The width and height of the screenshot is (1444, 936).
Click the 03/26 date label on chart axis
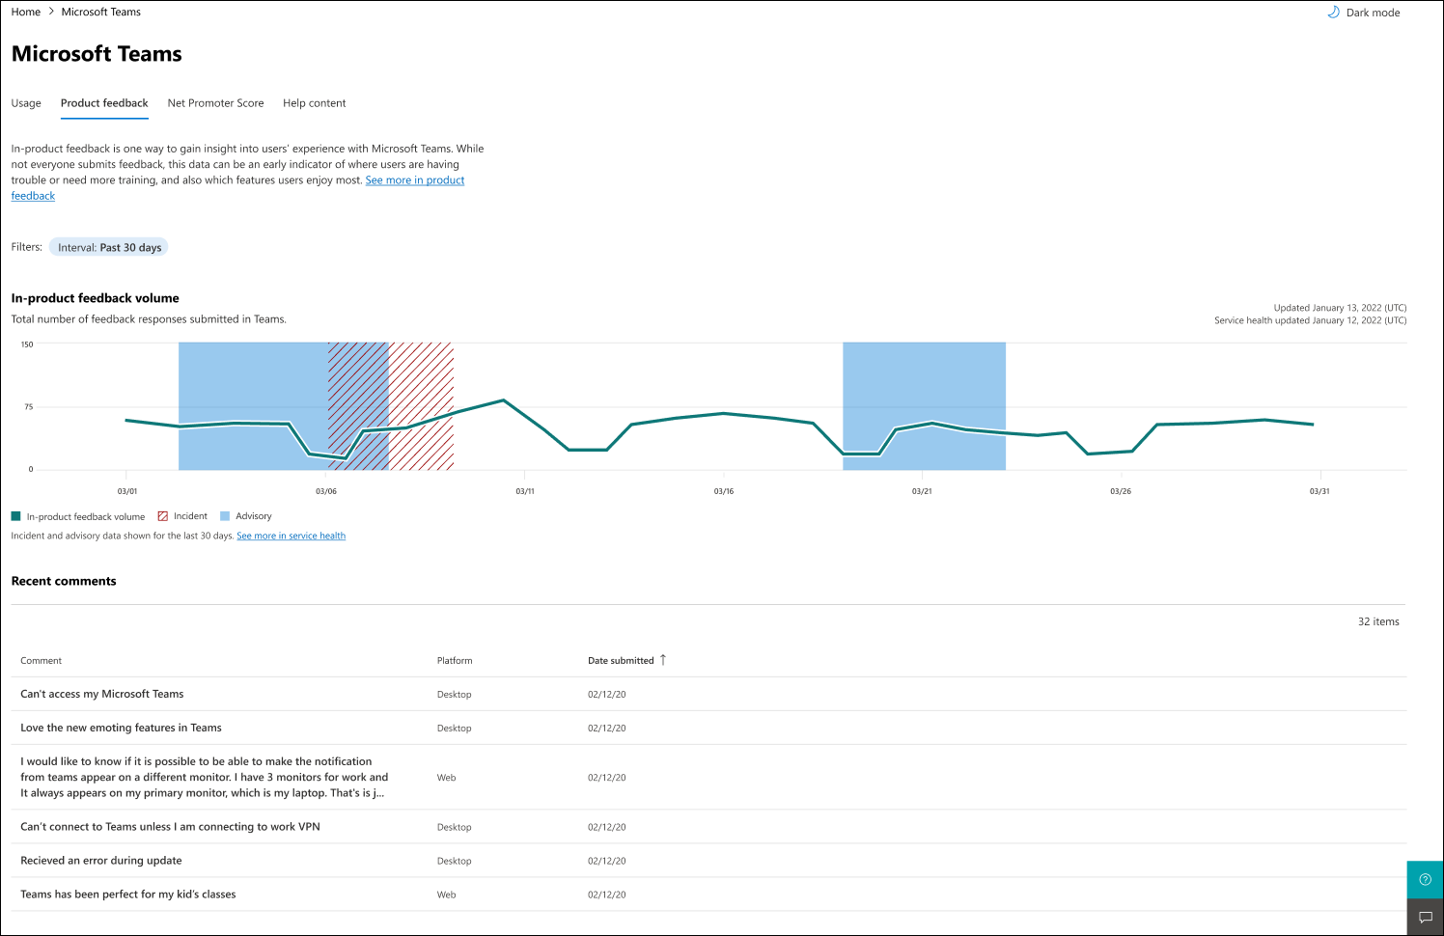[1121, 491]
